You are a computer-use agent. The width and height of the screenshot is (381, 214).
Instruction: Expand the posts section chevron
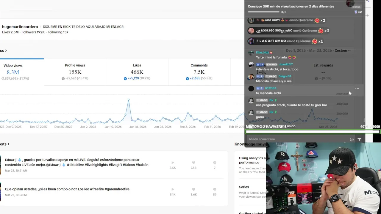pos(8,144)
